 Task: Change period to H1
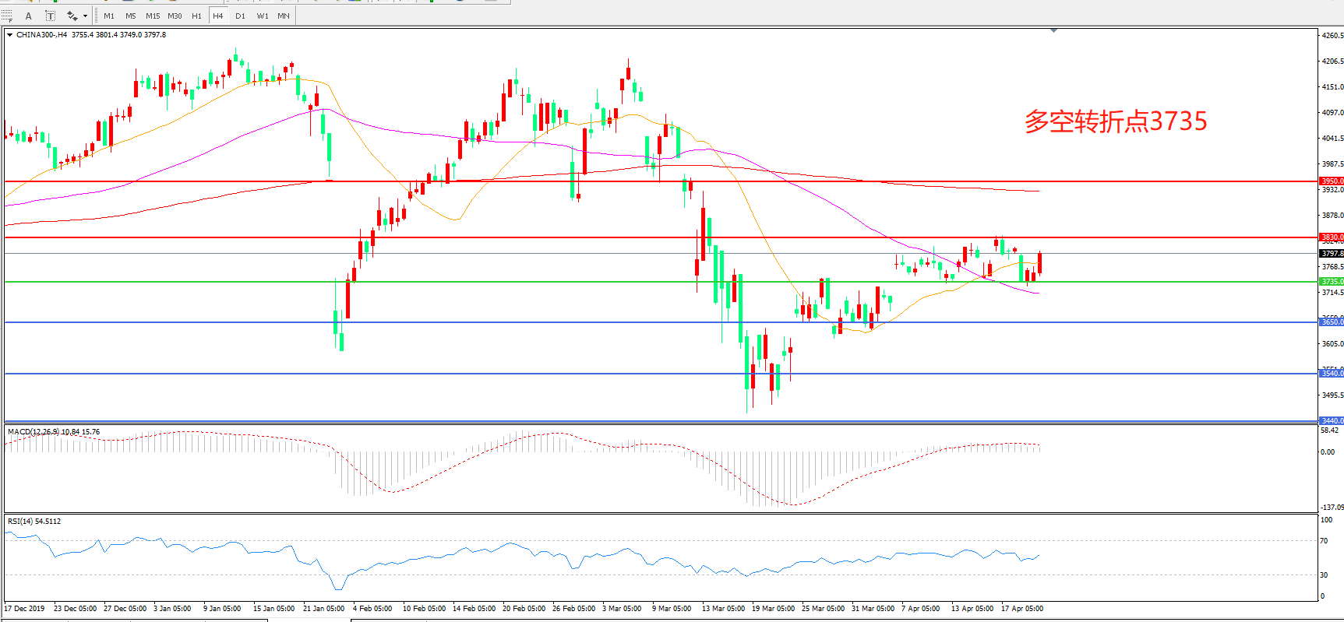pyautogui.click(x=196, y=16)
